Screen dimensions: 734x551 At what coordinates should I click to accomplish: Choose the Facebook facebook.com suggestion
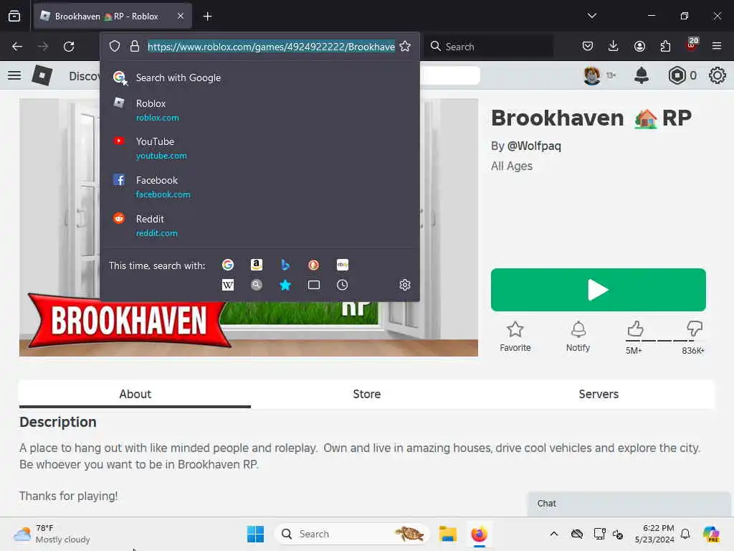[x=259, y=187]
